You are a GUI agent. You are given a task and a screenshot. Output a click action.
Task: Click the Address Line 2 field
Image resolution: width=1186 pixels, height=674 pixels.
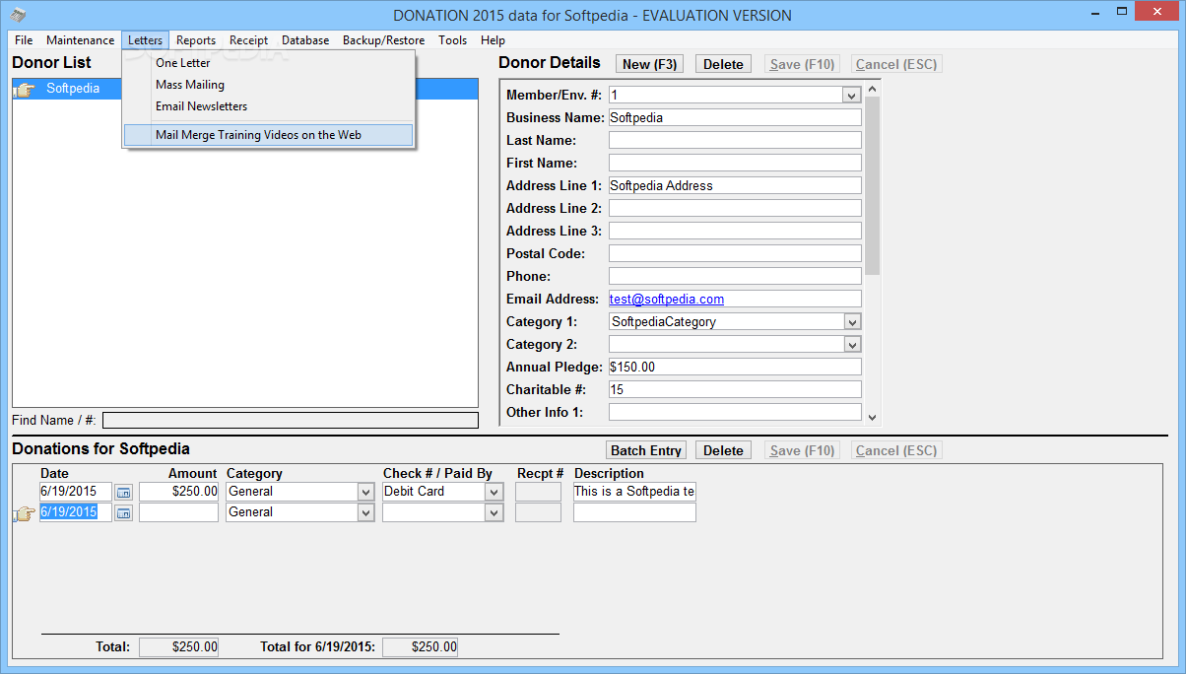[x=735, y=208]
